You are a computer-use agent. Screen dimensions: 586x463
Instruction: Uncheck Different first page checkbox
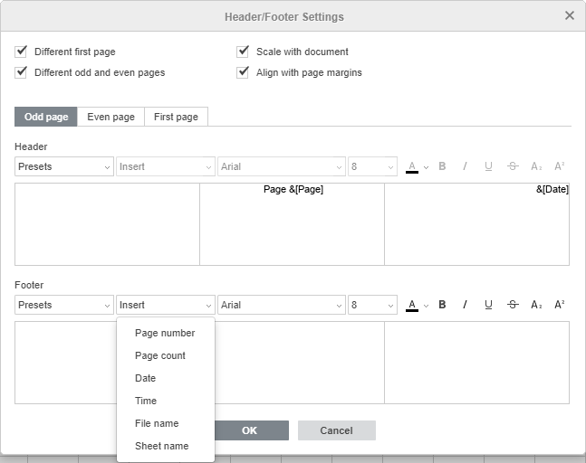[x=22, y=52]
